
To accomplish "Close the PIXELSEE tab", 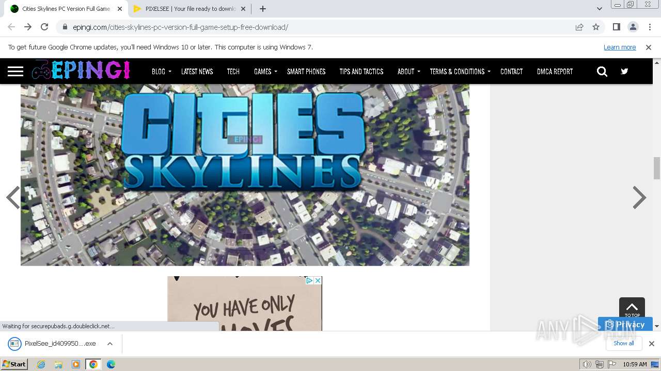I will (x=244, y=9).
